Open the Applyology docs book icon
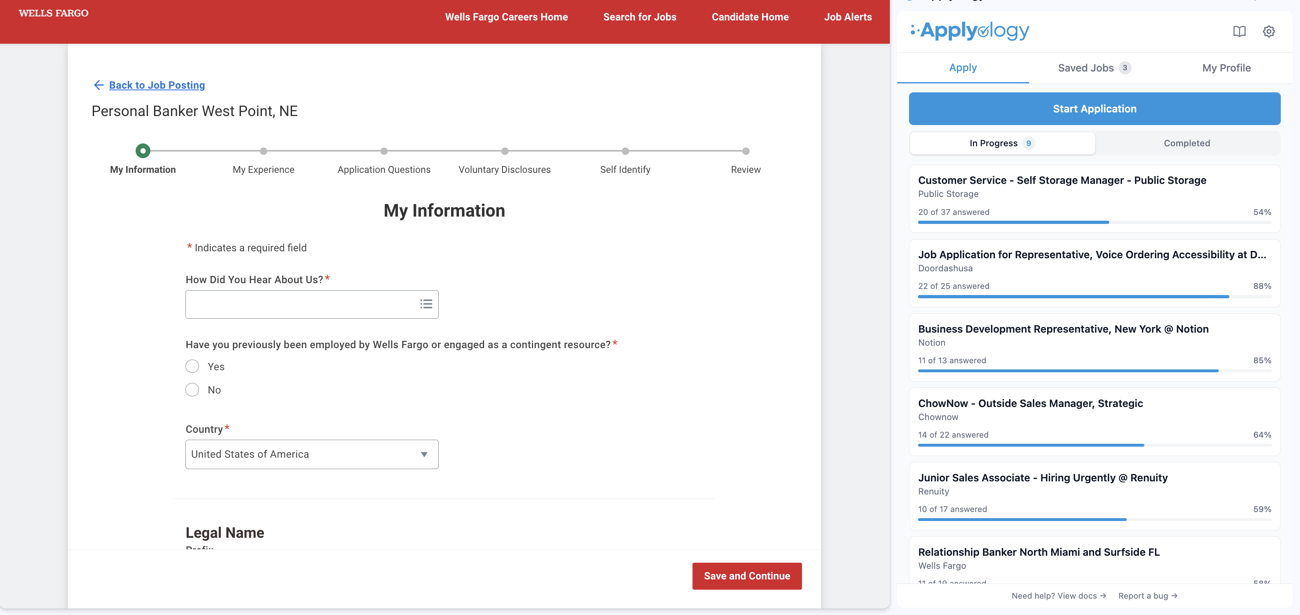The width and height of the screenshot is (1300, 615). point(1239,31)
